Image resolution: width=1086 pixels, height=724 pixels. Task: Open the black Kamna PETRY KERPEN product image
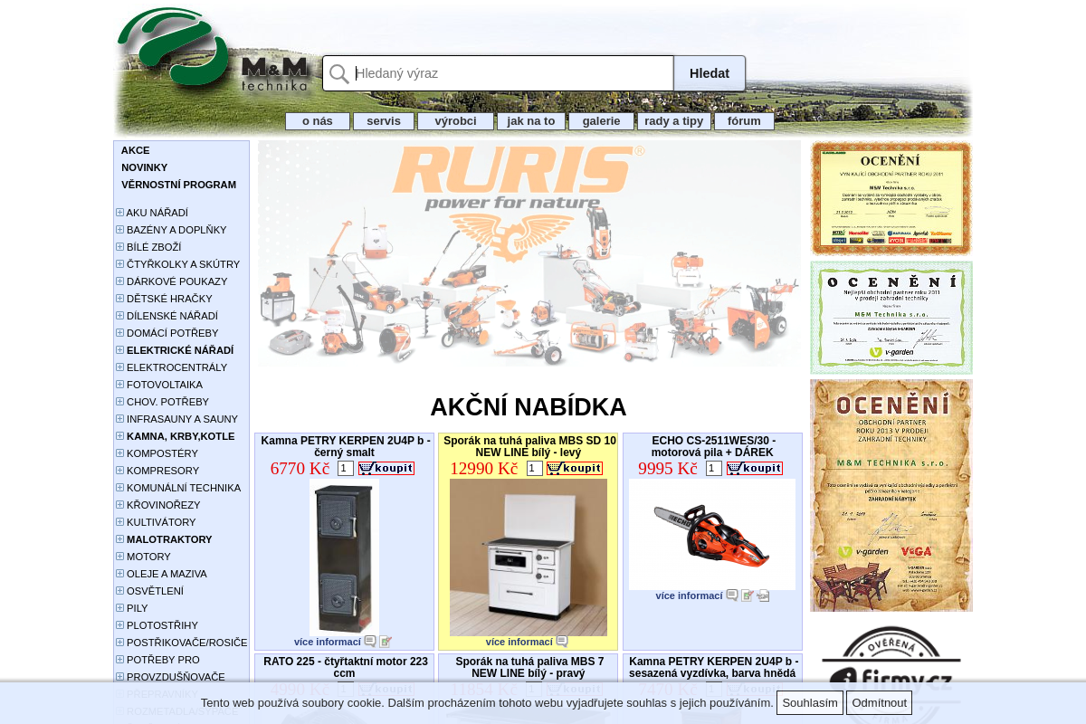click(x=345, y=557)
